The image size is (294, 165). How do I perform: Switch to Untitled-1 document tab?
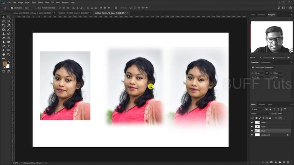coord(73,13)
